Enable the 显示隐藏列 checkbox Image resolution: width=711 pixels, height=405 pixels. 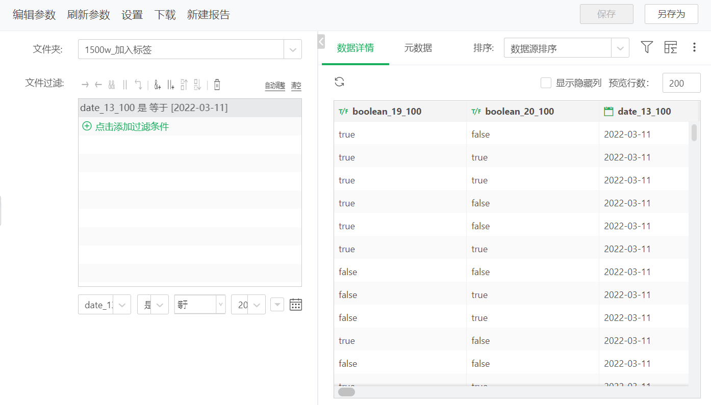(x=546, y=83)
